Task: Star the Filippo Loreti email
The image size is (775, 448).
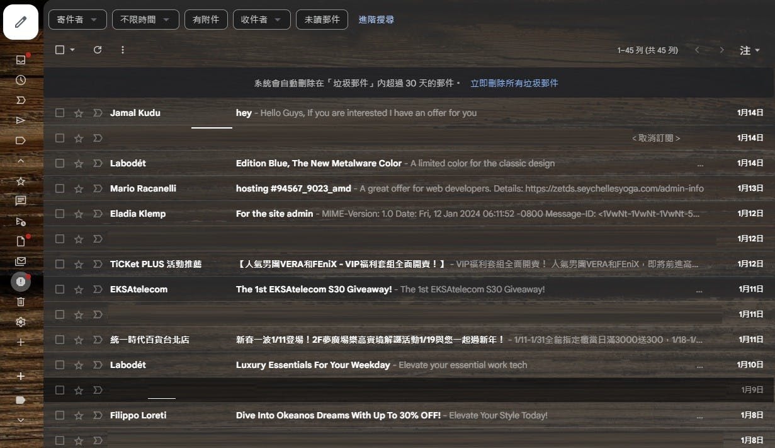Action: 79,415
